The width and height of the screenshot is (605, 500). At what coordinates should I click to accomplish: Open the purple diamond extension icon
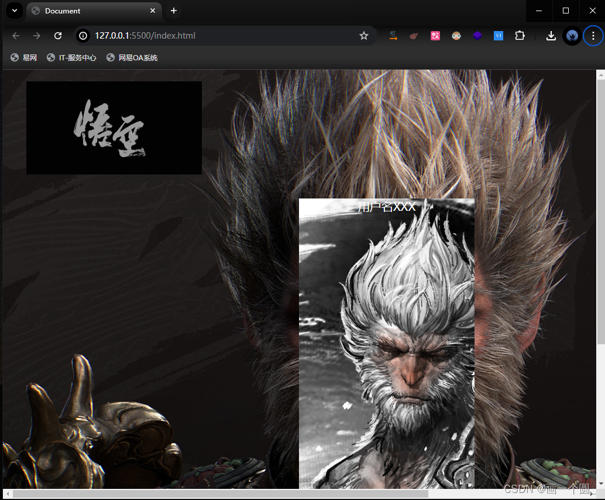(x=477, y=36)
